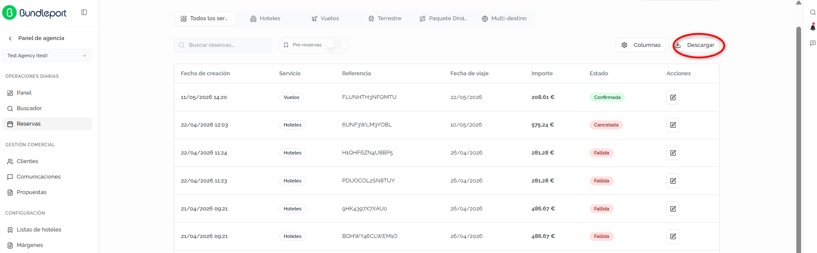Image resolution: width=817 pixels, height=253 pixels.
Task: Click the Referencia column header
Action: [356, 74]
